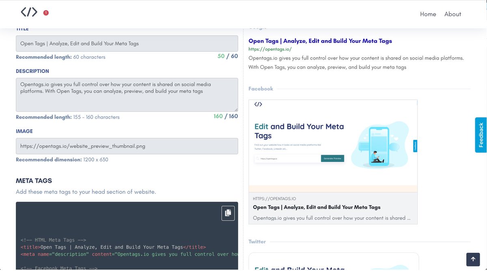Click 'Recommended length: 60 characters' text

[x=60, y=57]
